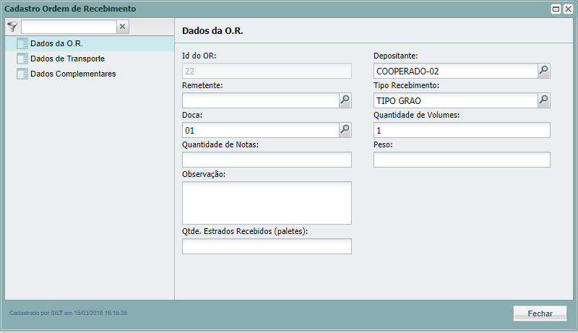Open Doca lookup magnifier
Viewport: 578px width, 333px height.
[345, 130]
